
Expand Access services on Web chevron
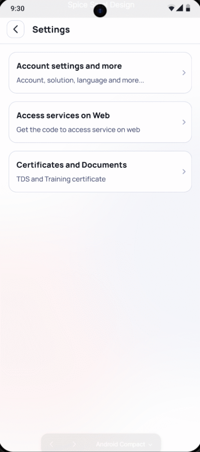click(x=184, y=122)
